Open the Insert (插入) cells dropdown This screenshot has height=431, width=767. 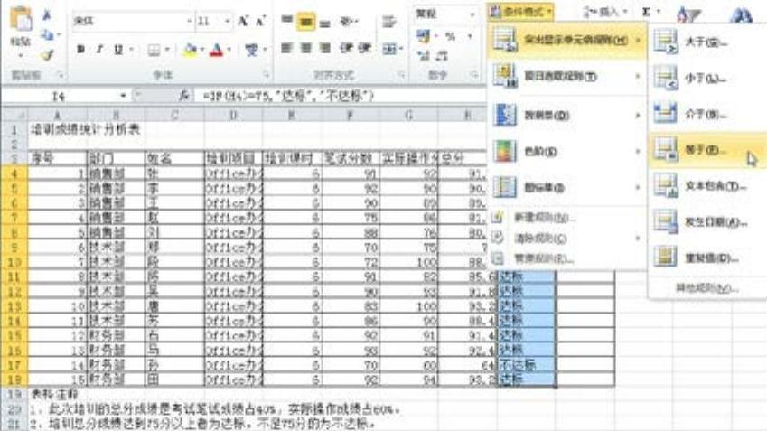point(605,12)
